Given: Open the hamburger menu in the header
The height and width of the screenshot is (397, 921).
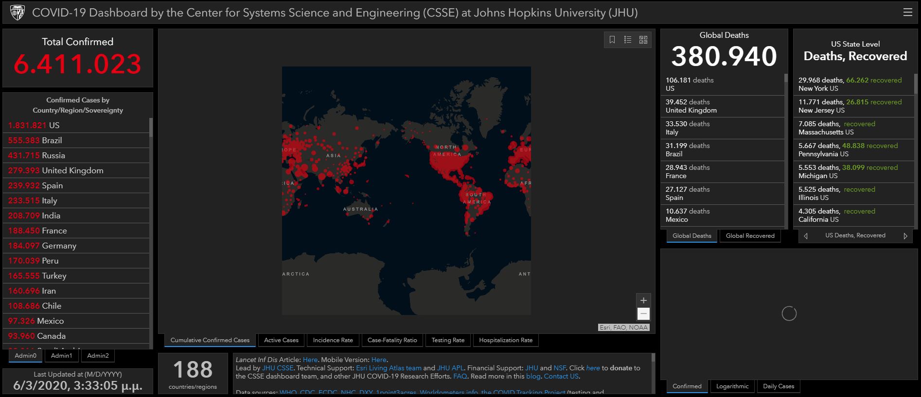Looking at the screenshot, I should click(907, 13).
